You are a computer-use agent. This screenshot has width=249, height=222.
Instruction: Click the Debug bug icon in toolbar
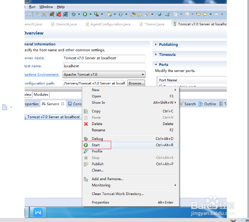[73, 14]
